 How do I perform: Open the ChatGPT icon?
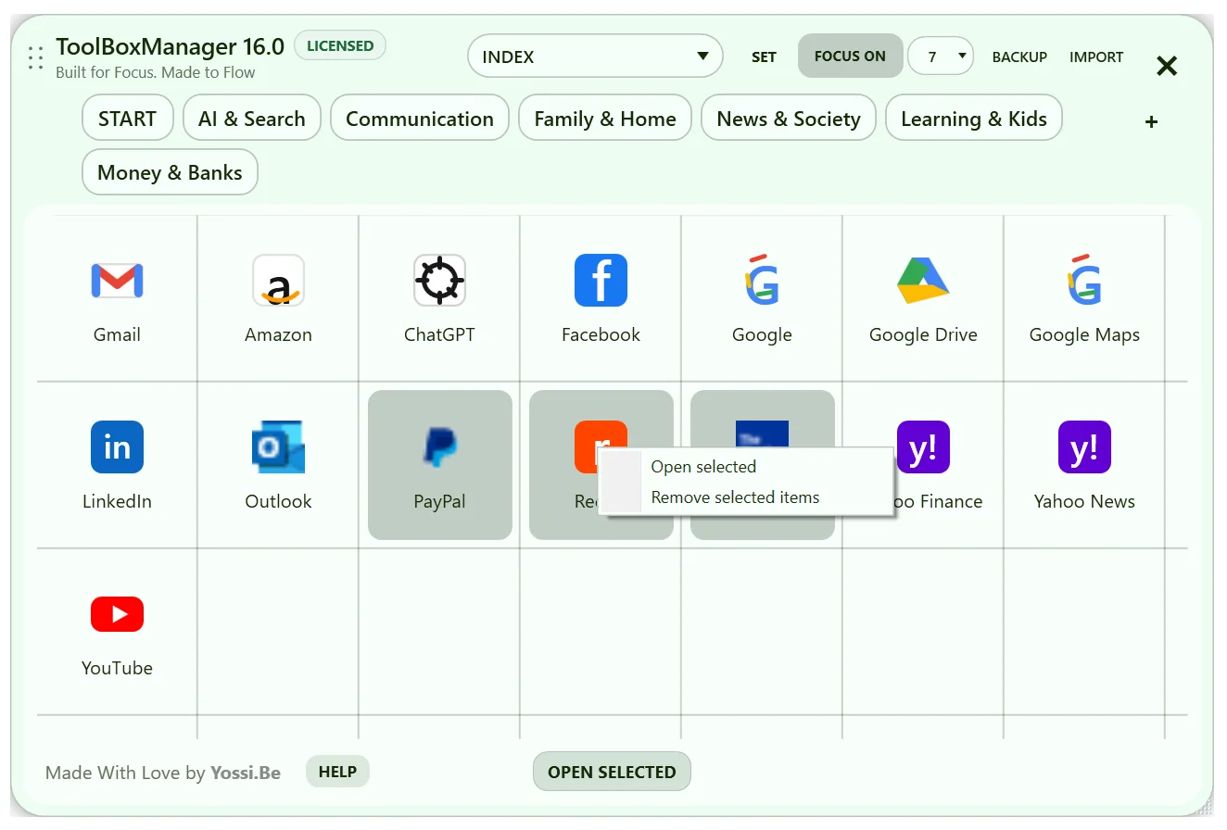(x=439, y=280)
